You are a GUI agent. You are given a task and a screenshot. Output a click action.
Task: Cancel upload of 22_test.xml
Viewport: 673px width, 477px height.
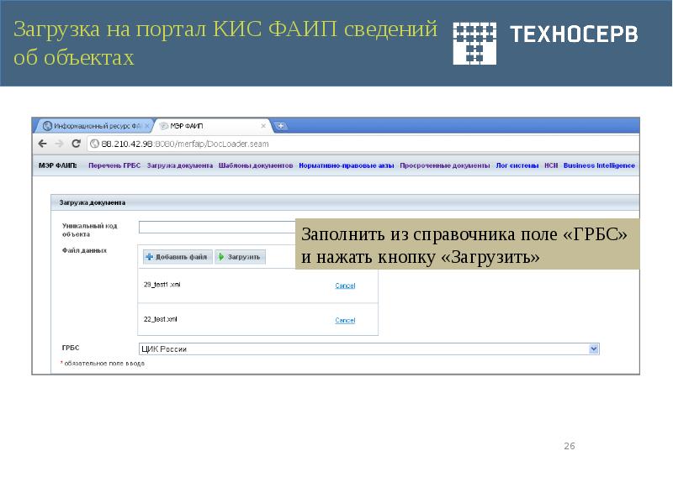coord(345,320)
